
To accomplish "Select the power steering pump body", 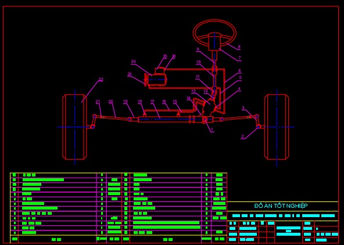I will point(157,80).
